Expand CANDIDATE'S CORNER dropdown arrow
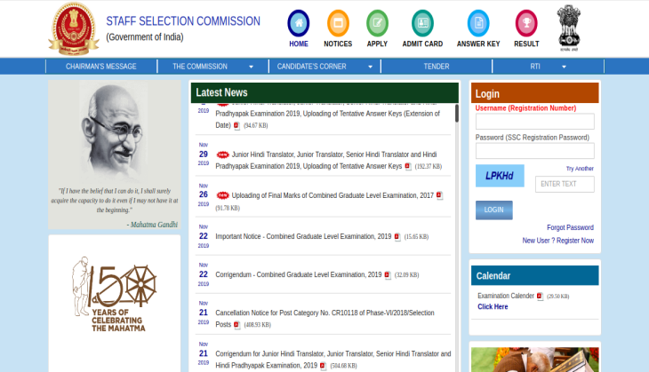 370,67
